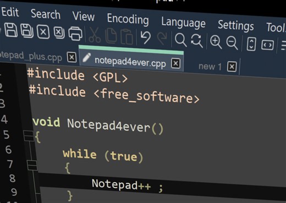Viewport: 286px width, 203px height.
Task: Click the while (true) statement
Action: click(x=103, y=156)
